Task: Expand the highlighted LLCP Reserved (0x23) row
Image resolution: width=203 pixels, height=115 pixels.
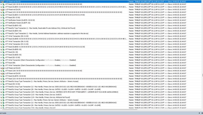Action: click(x=1, y=2)
